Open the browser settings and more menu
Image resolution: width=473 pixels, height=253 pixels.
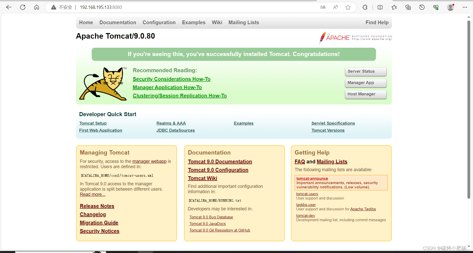click(x=465, y=7)
